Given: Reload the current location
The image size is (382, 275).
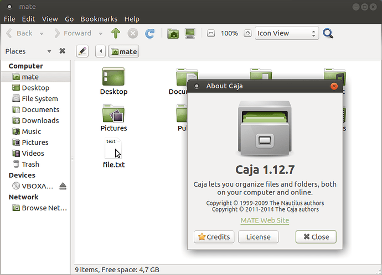Looking at the screenshot, I should tap(150, 33).
